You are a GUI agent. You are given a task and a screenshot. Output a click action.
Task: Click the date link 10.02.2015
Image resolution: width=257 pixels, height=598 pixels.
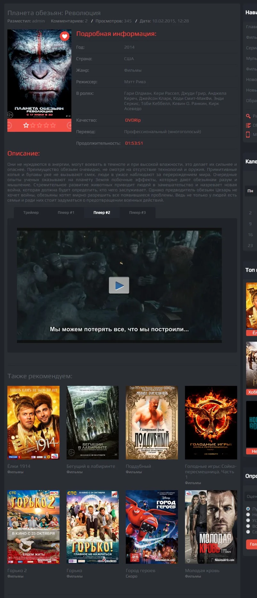170,21
